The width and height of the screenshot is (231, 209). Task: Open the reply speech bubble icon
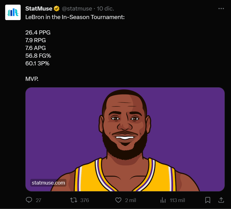pyautogui.click(x=29, y=200)
